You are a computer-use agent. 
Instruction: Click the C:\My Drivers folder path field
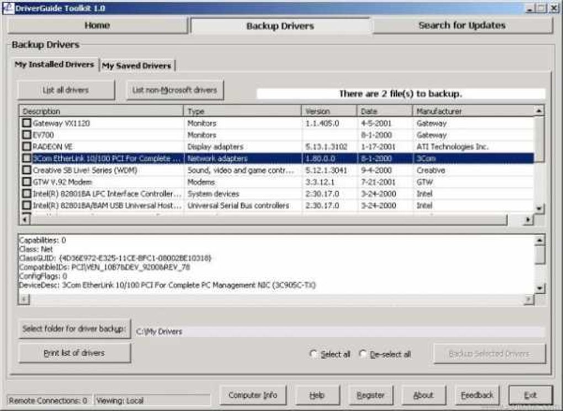tap(339, 332)
